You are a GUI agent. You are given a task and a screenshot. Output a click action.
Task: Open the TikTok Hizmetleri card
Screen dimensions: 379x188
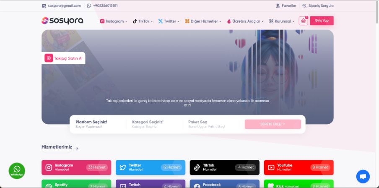tap(225, 167)
